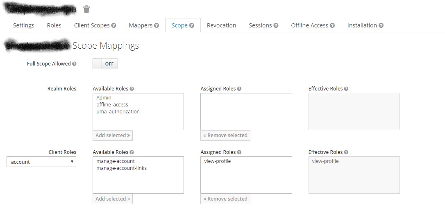Viewport: 445px width, 219px height.
Task: Delete the client with the trash icon
Action: tap(86, 9)
